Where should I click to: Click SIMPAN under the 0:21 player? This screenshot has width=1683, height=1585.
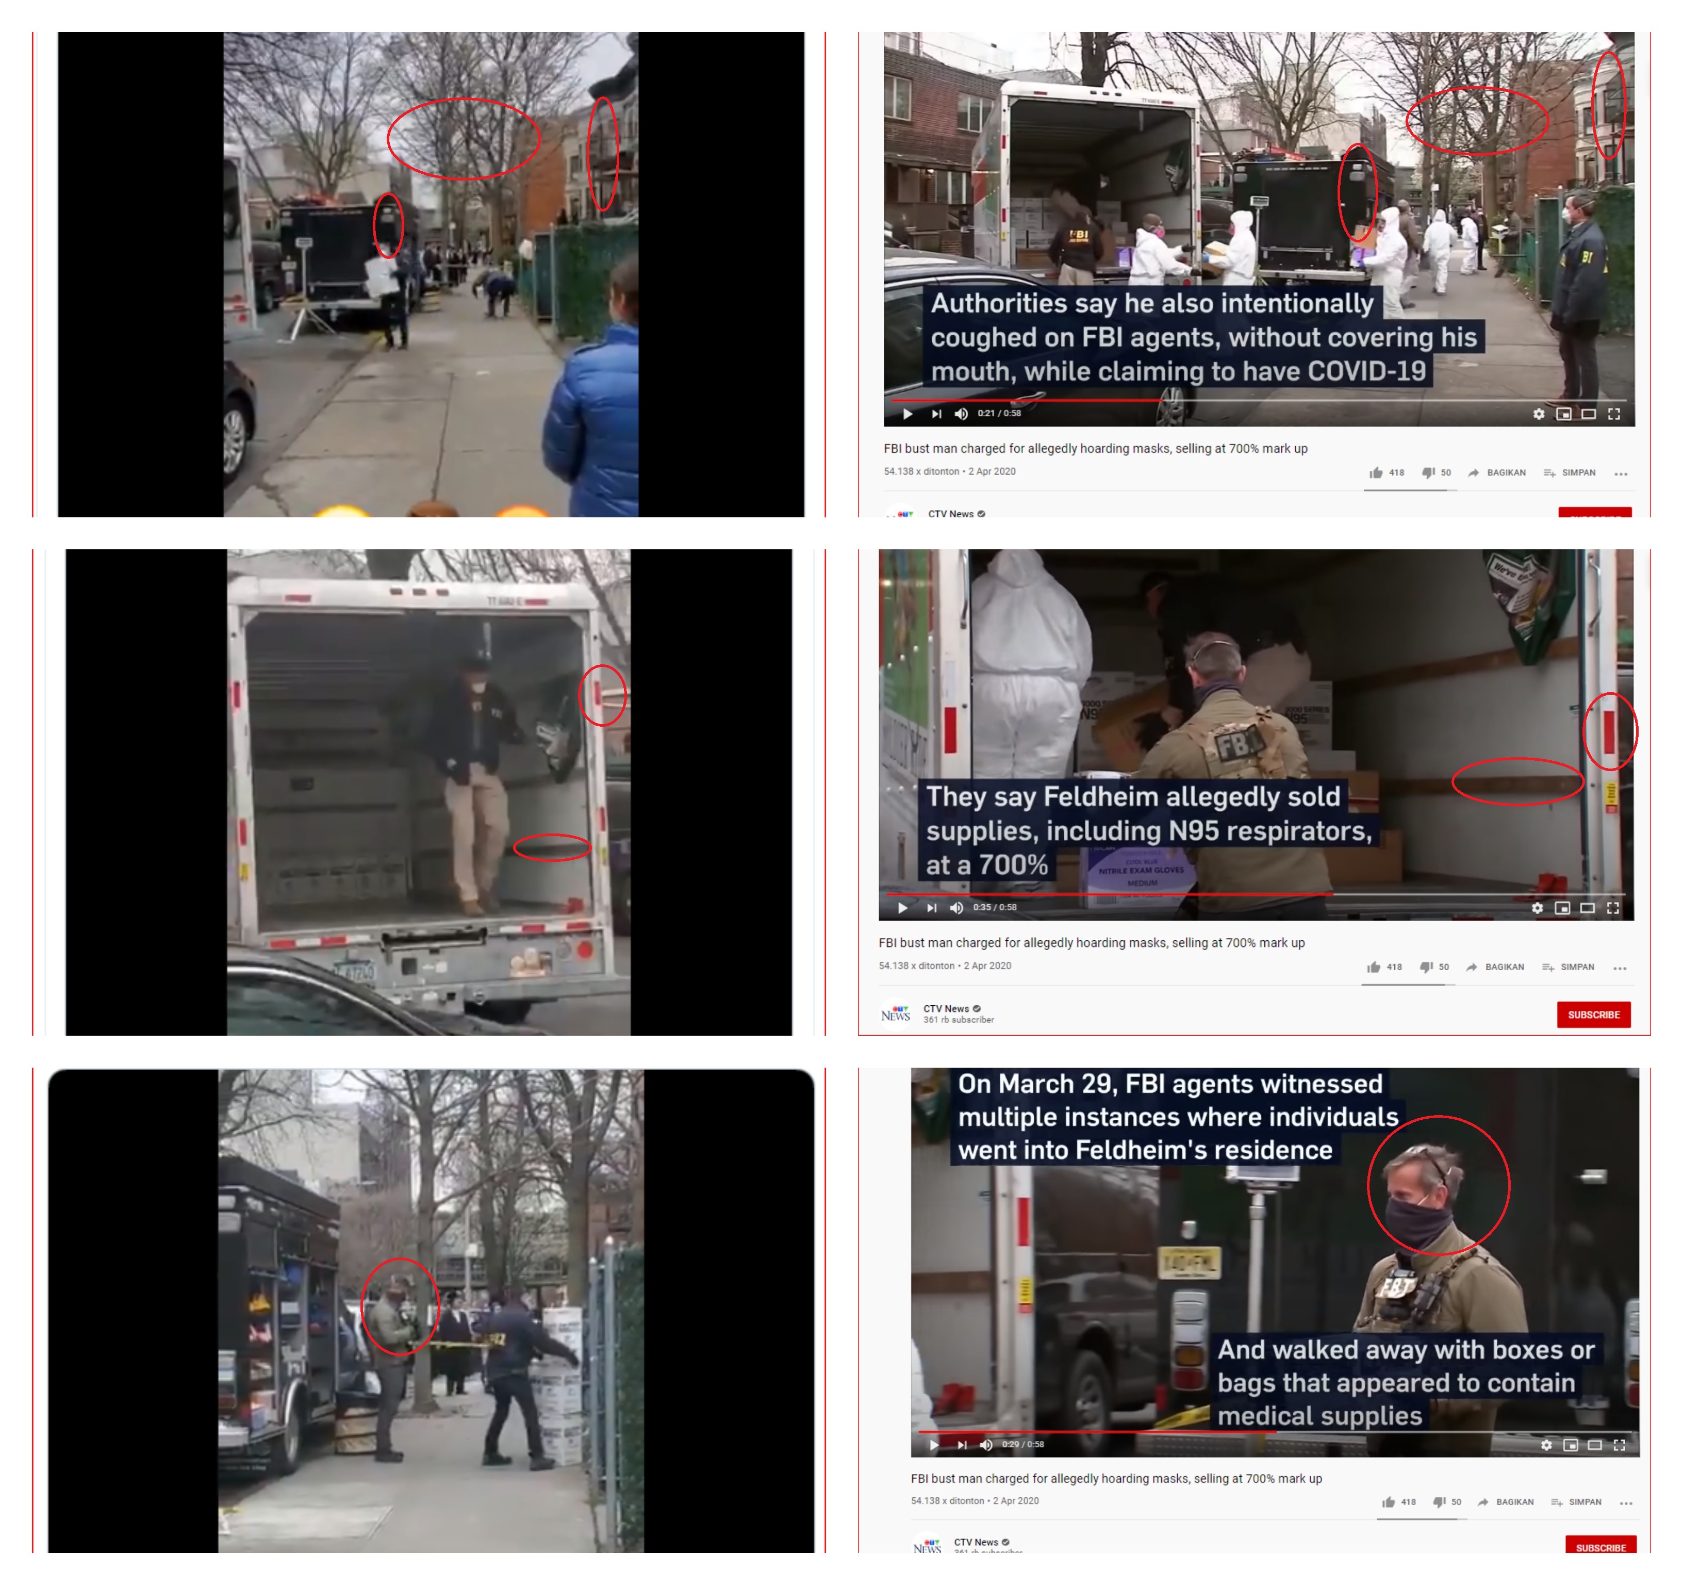coord(1570,473)
